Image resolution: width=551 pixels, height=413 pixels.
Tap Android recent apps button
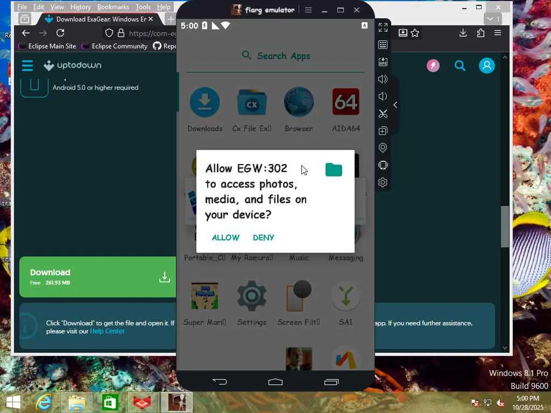click(331, 382)
